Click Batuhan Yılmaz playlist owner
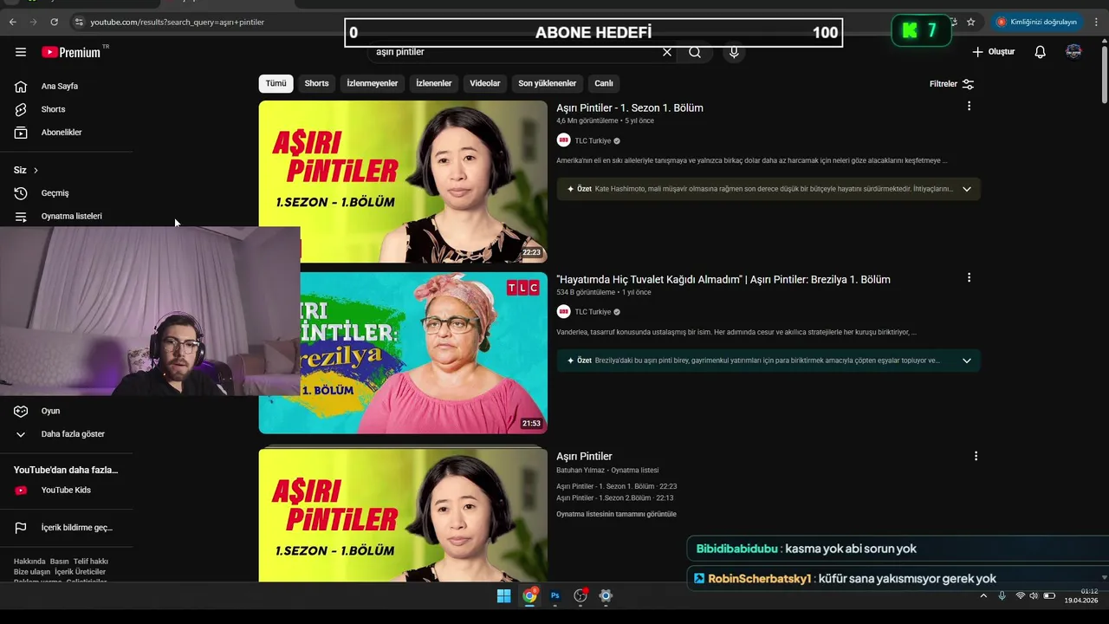This screenshot has width=1109, height=624. (x=580, y=470)
